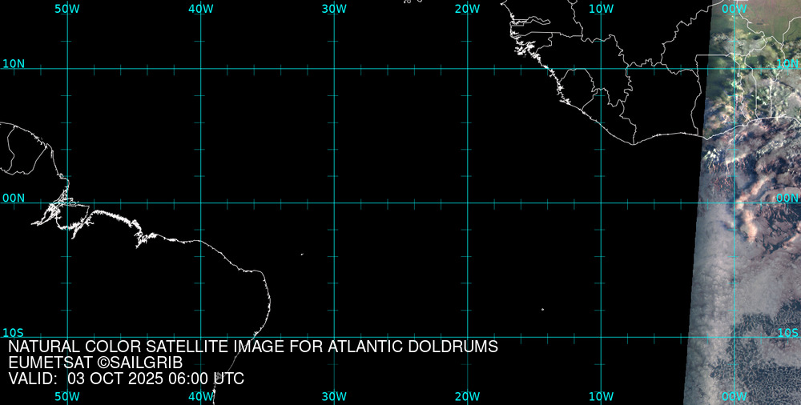
Task: Click the grid intersection of 40W and 10S
Action: click(201, 337)
